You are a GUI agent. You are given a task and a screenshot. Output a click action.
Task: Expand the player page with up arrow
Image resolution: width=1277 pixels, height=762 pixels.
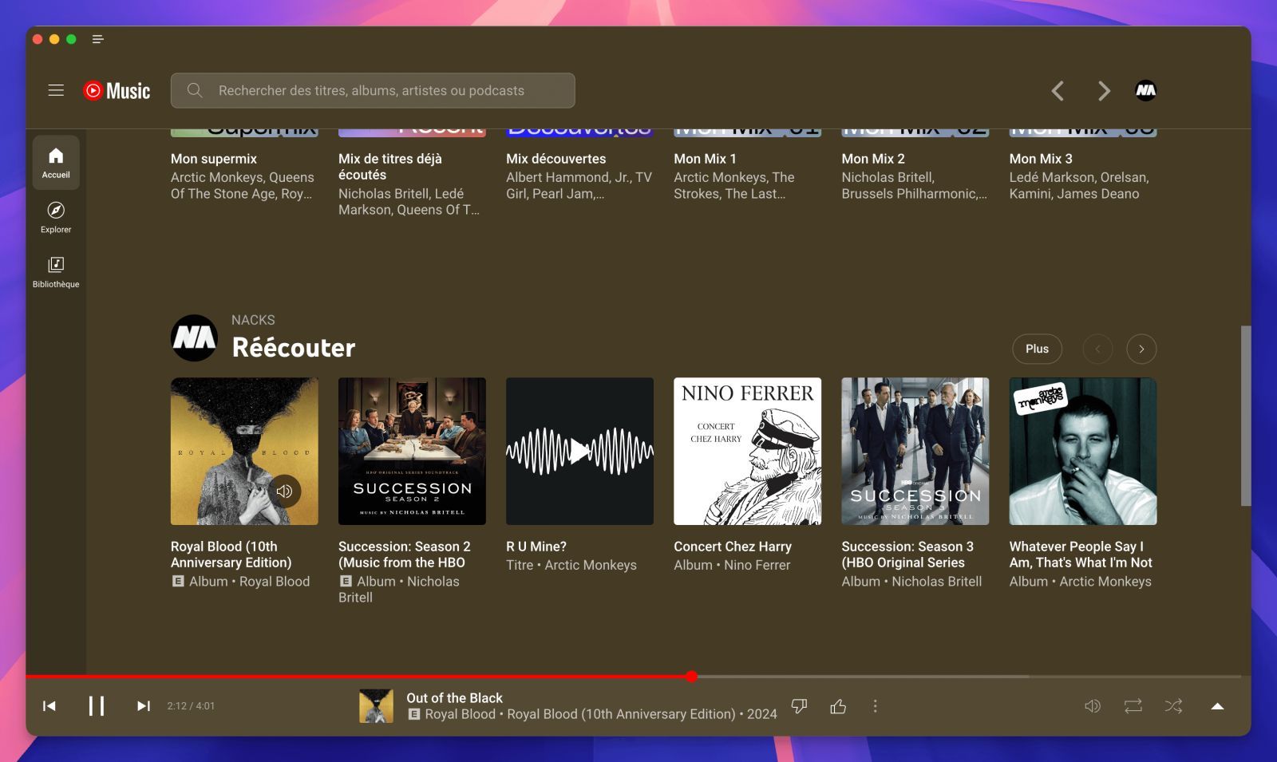pyautogui.click(x=1217, y=706)
